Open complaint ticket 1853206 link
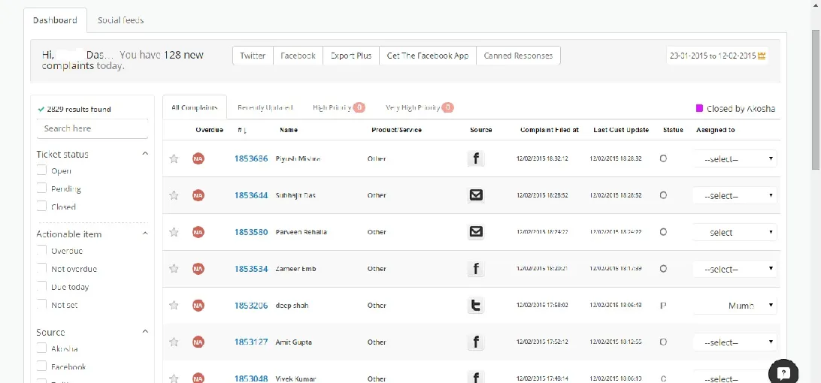Screen dimensions: 821x383 click(251, 305)
